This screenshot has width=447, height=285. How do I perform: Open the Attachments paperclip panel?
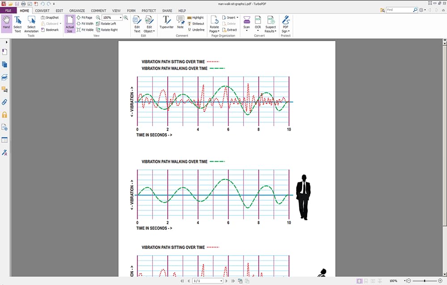point(5,102)
